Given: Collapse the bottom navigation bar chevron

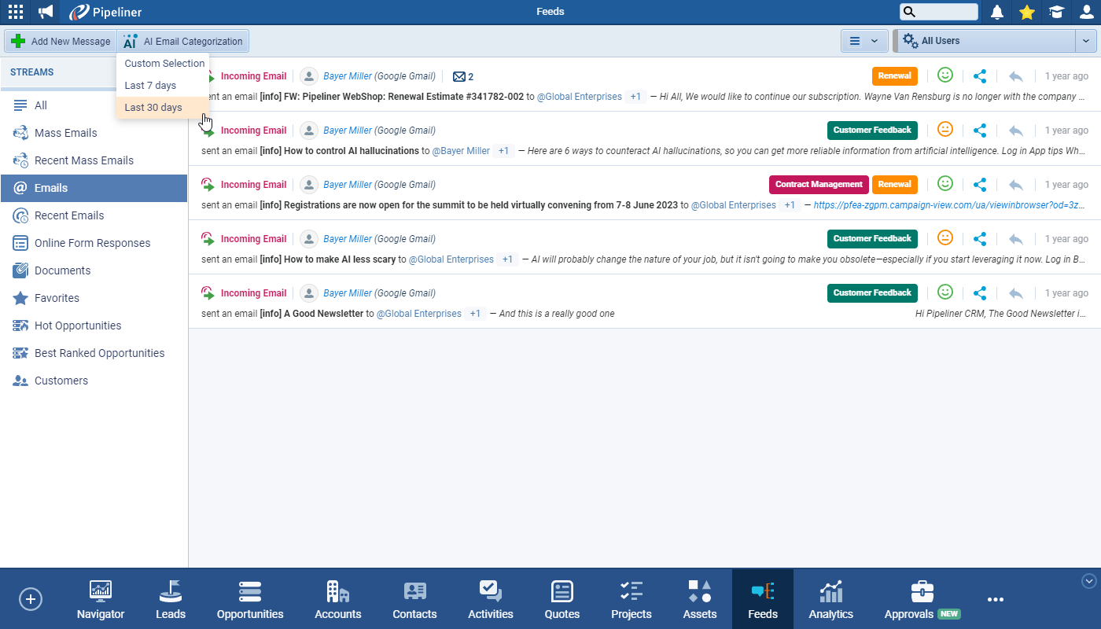Looking at the screenshot, I should tap(1089, 581).
